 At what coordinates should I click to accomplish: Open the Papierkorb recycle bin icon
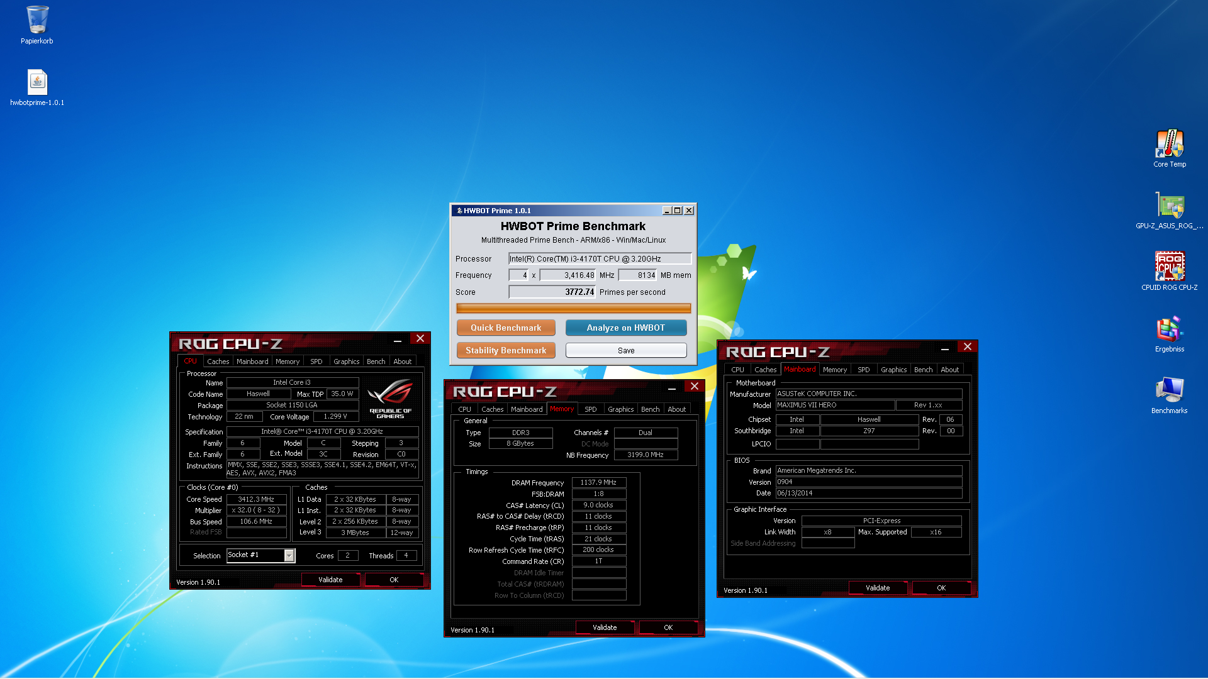(37, 25)
